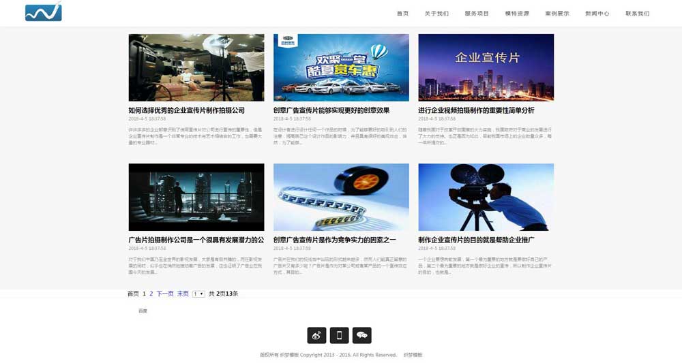
Task: Go to page 2 in pagination
Action: coord(151,294)
